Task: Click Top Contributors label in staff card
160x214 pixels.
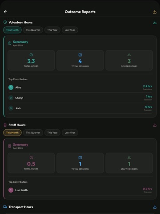Action: click(18, 182)
